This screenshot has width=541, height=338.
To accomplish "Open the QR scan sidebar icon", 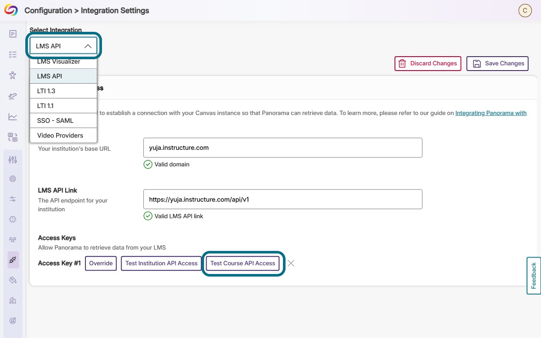I will (x=13, y=137).
